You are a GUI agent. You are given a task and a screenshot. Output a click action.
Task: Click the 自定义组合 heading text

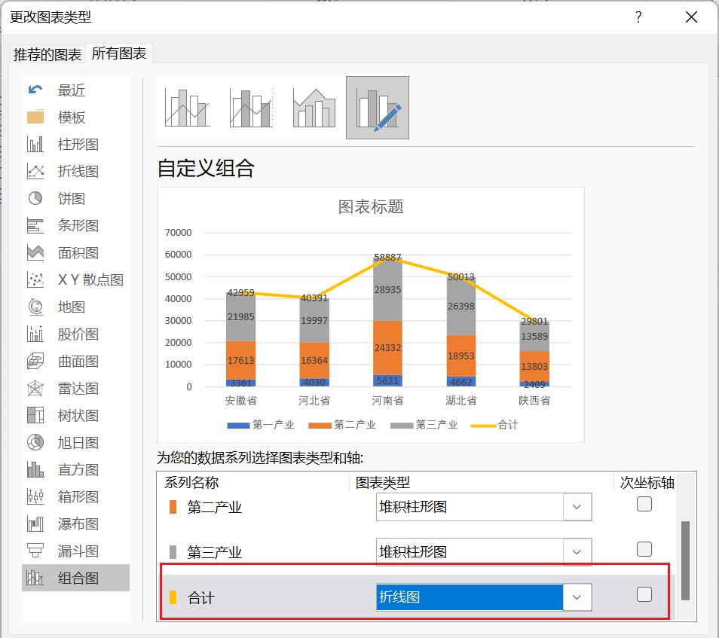(x=206, y=168)
